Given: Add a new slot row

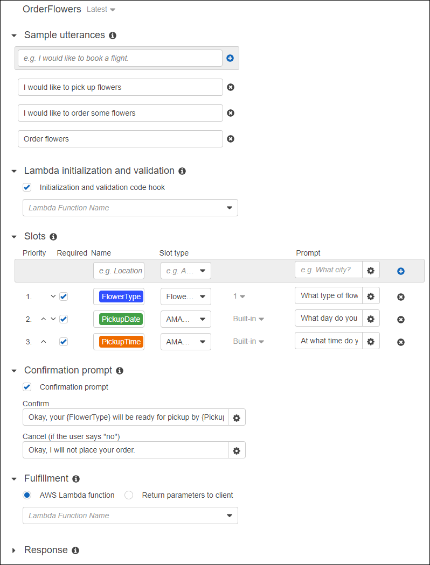Looking at the screenshot, I should pos(400,271).
